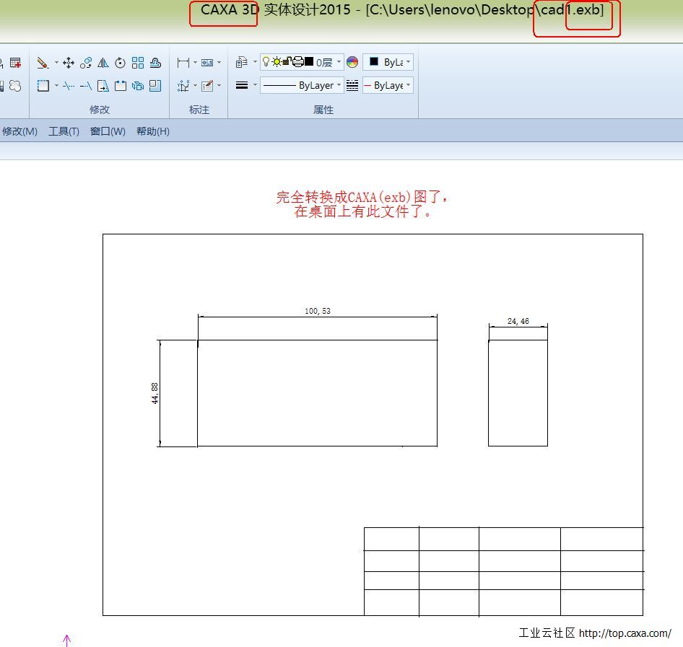The width and height of the screenshot is (683, 647).
Task: Expand the annotation edit dropdown arrow
Action: (219, 85)
